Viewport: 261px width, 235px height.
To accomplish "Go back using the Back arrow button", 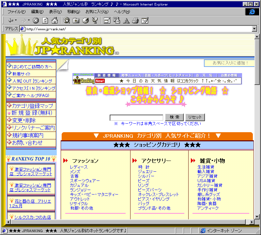I will 11,21.
